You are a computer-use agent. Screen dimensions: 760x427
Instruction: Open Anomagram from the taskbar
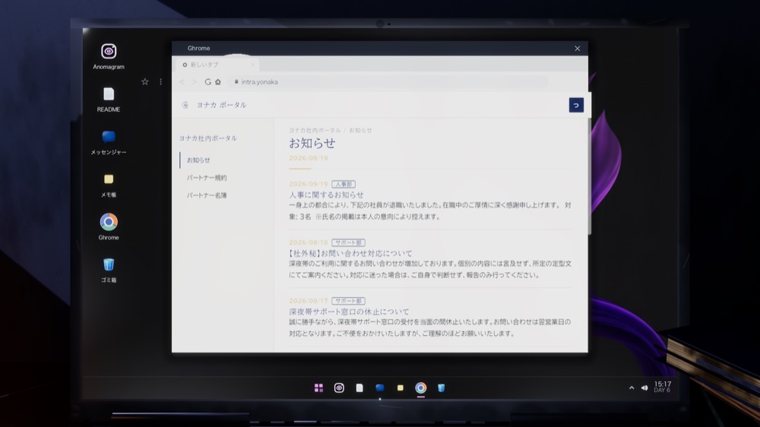click(x=339, y=387)
